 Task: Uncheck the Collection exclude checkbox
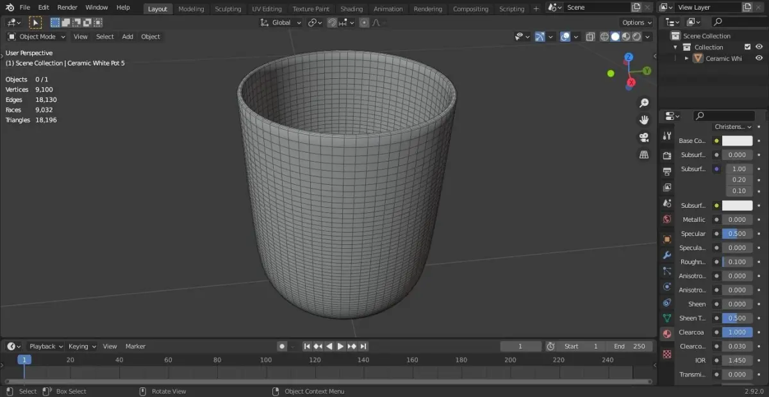pos(747,47)
